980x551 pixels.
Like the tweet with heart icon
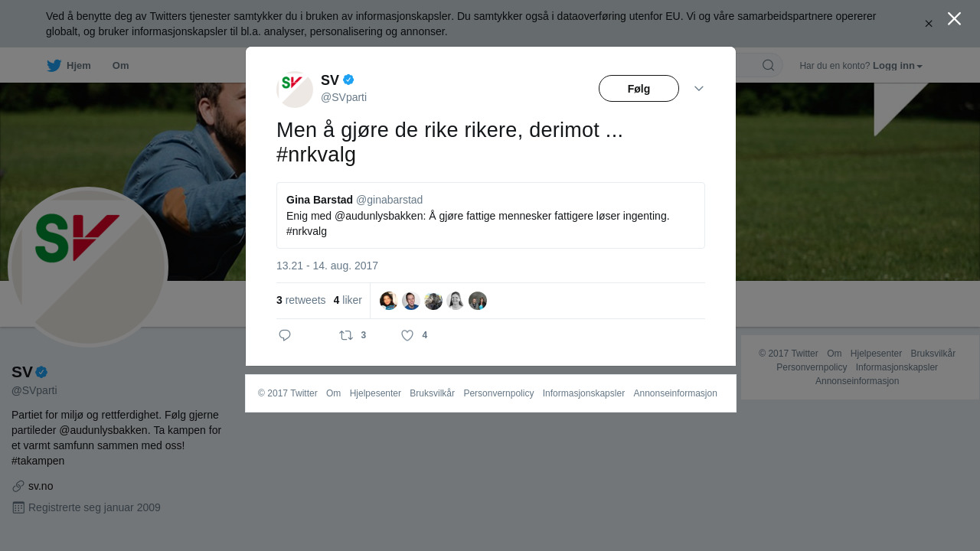pos(407,335)
